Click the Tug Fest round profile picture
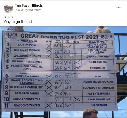 click(x=9, y=8)
